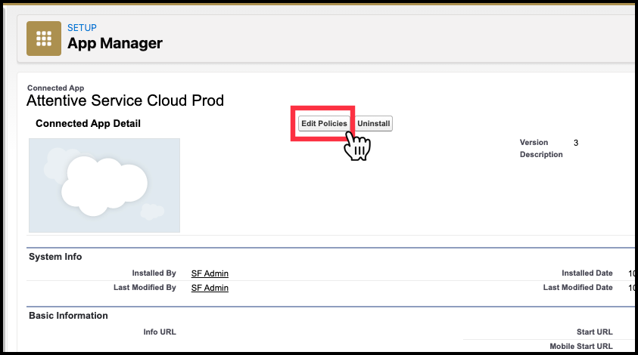Click the Edit Policies button
This screenshot has width=638, height=355.
pyautogui.click(x=324, y=123)
